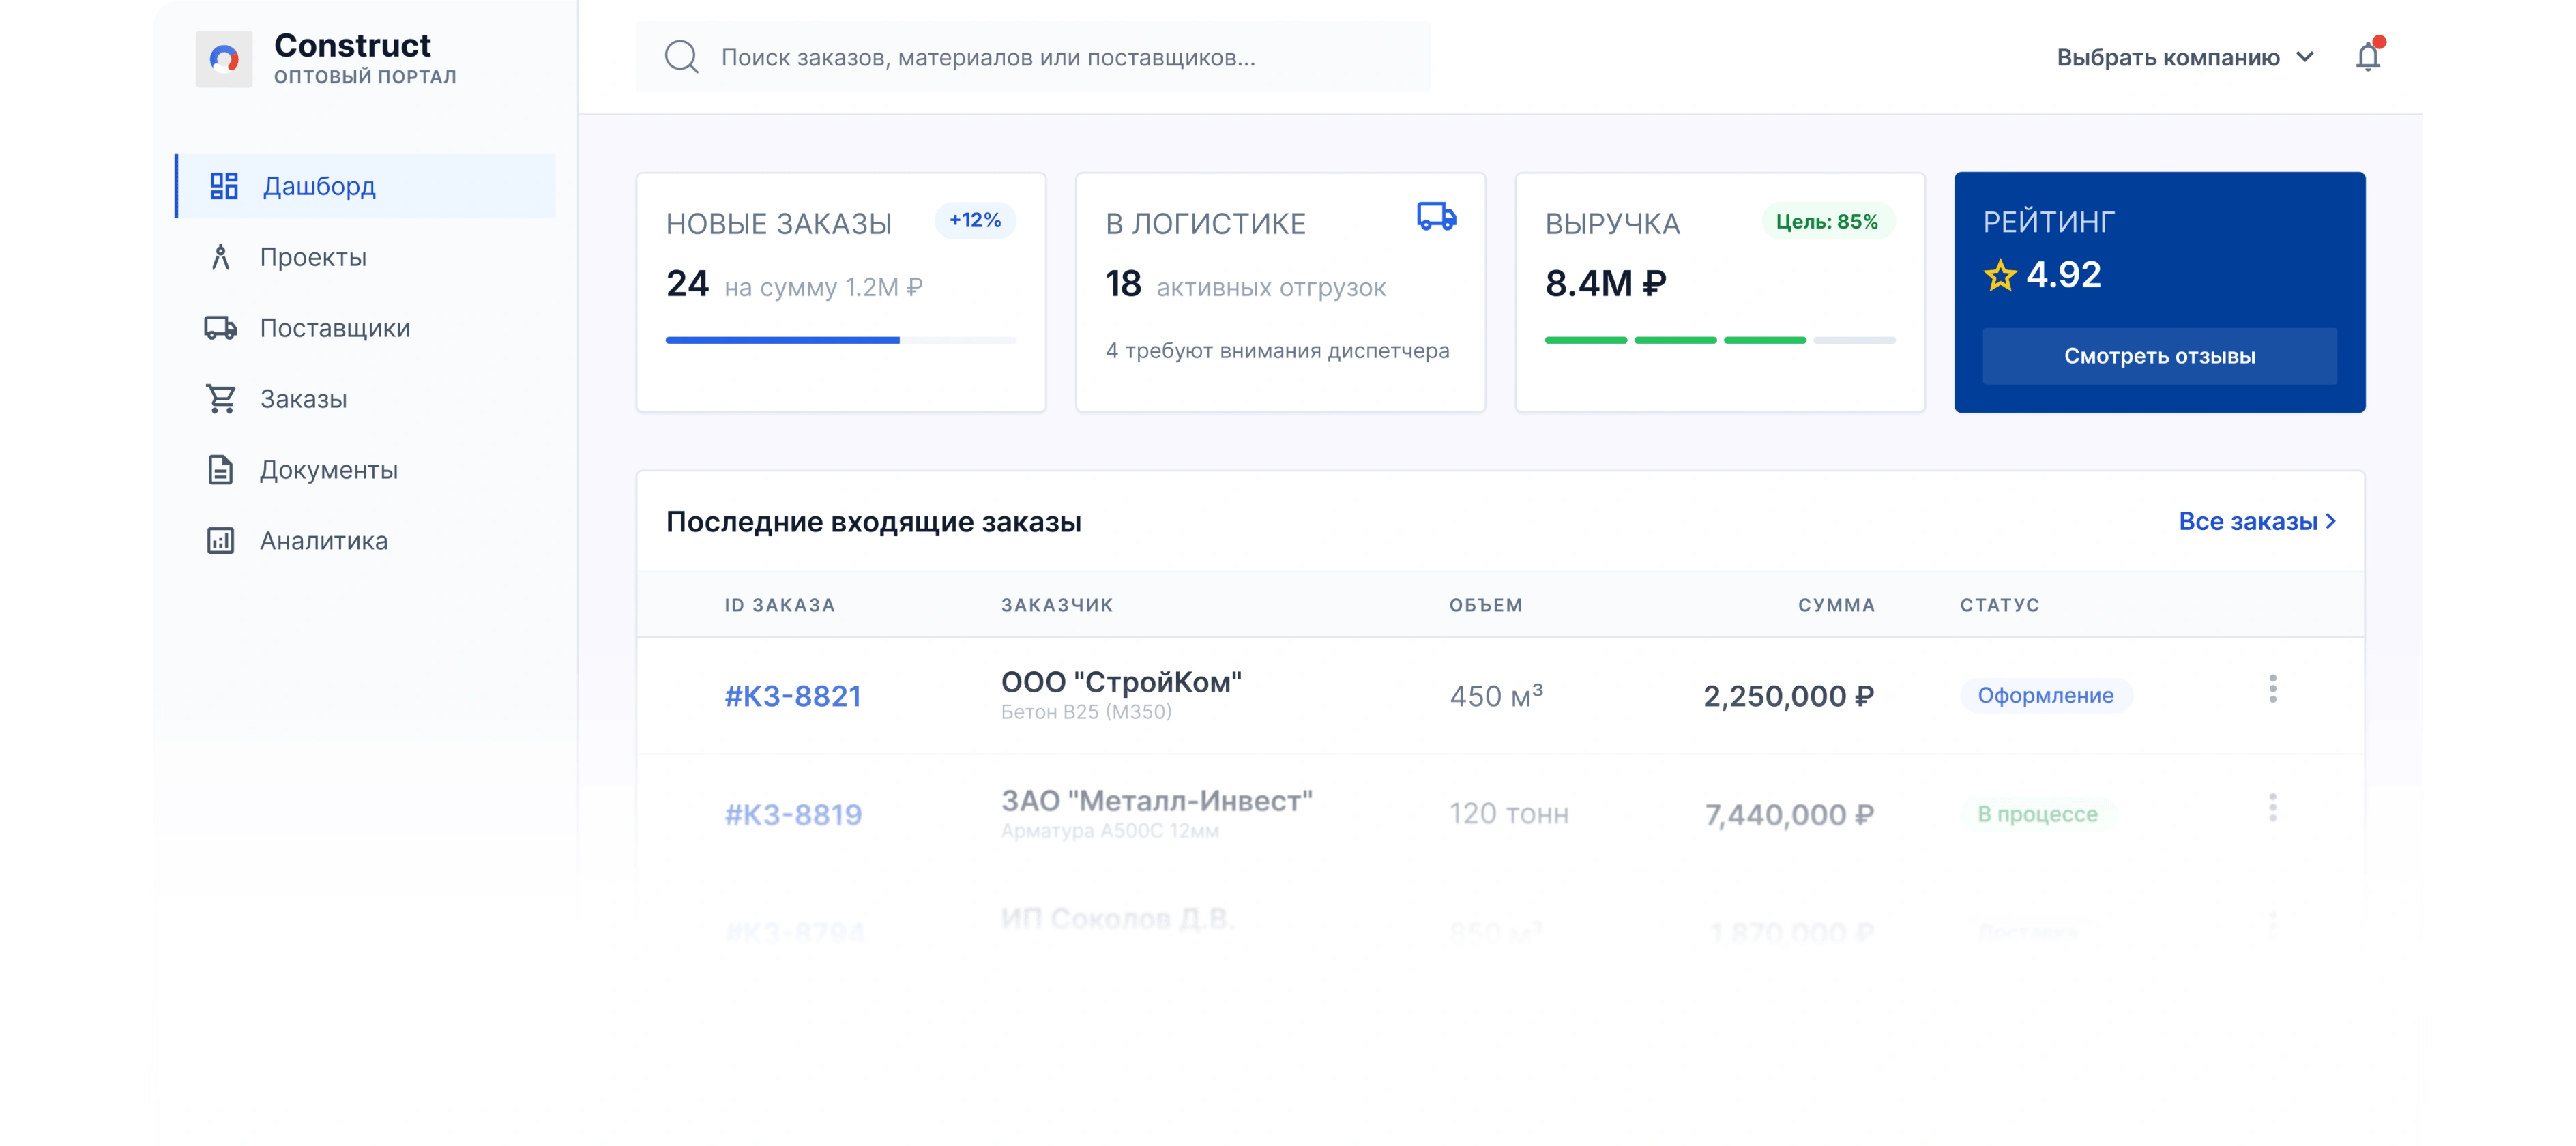
Task: Click the ЗАКАЗЧИК column header
Action: pos(1057,605)
